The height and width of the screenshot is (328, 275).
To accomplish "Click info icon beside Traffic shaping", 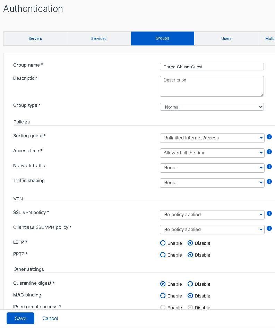I will click(269, 182).
